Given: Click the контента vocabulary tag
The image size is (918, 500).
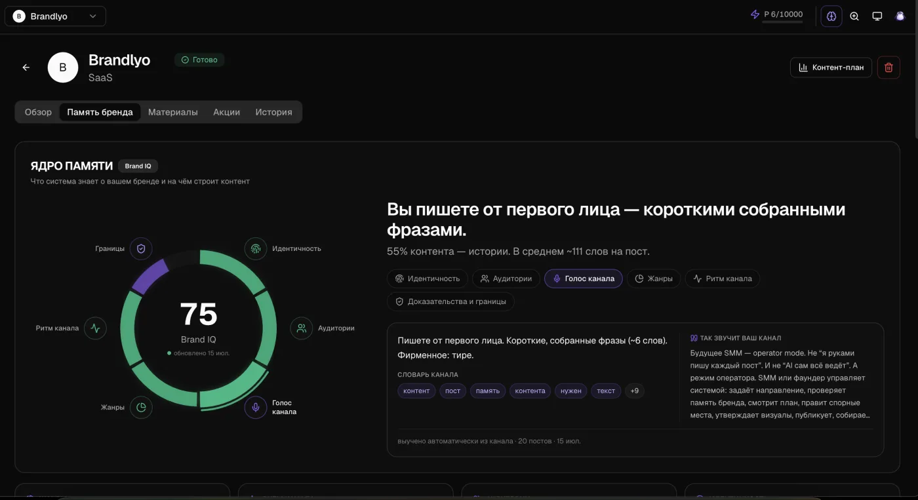Looking at the screenshot, I should pos(530,391).
